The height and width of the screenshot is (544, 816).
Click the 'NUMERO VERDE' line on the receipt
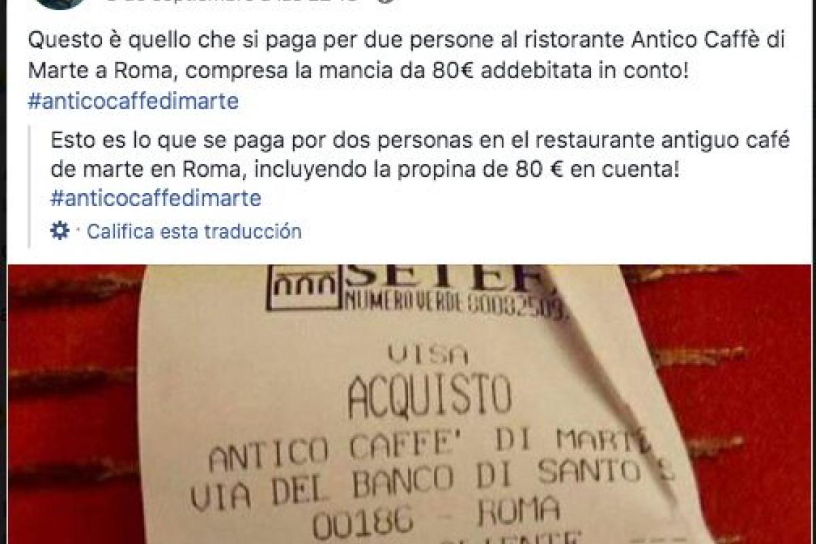(x=458, y=301)
